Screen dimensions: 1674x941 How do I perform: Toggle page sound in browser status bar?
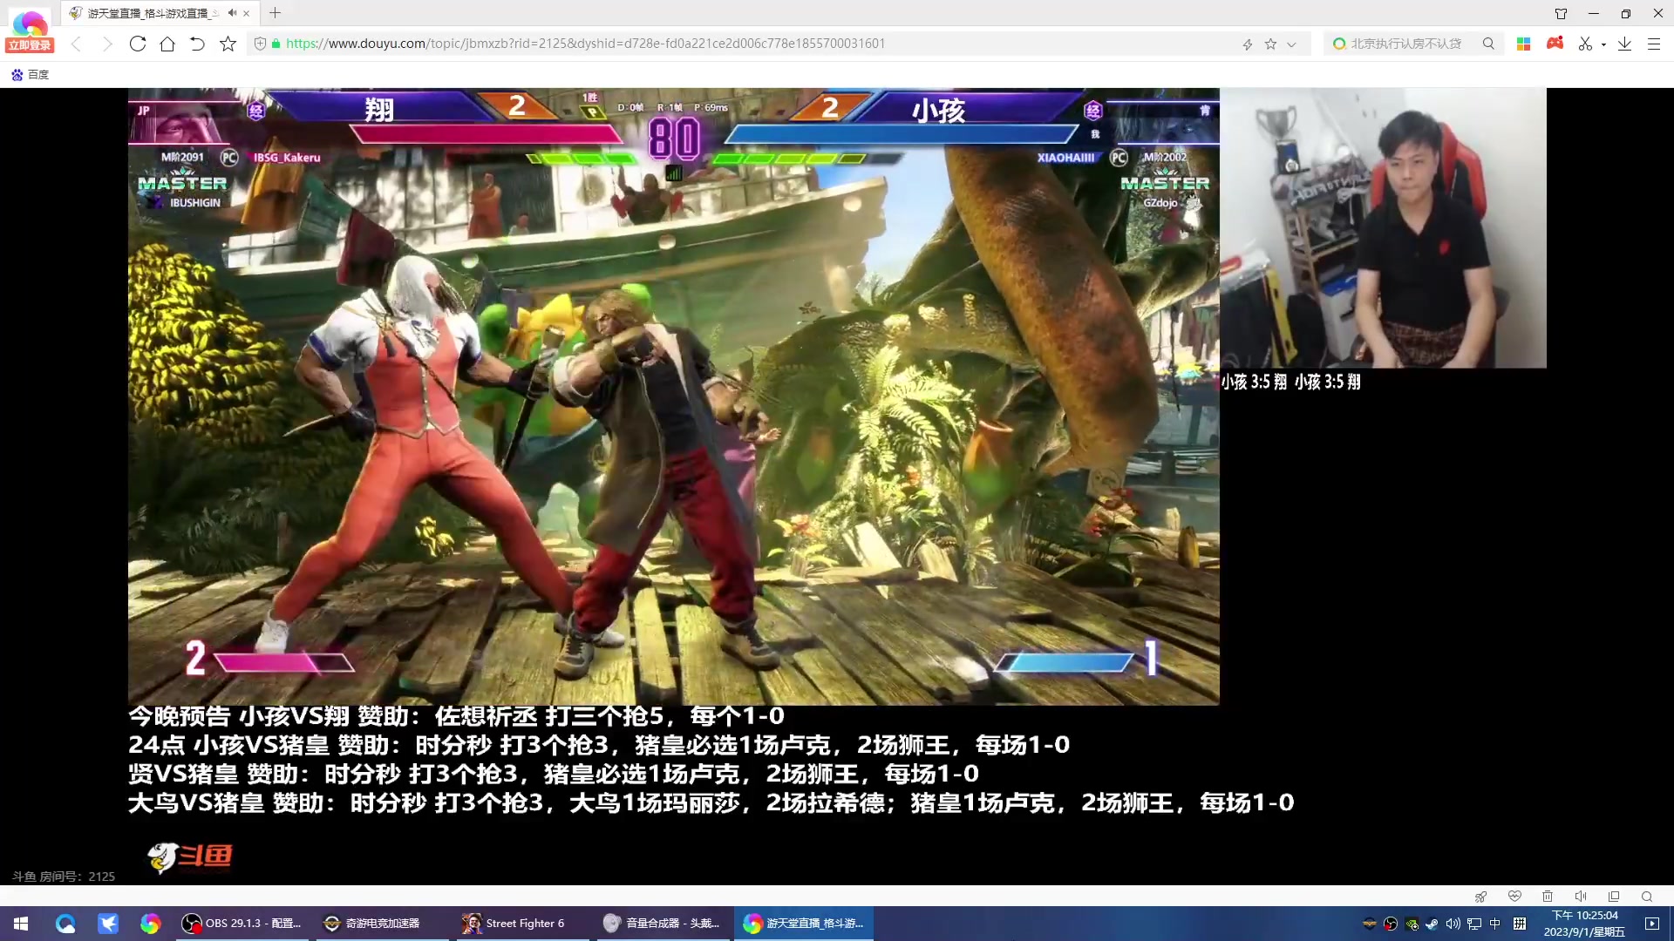(1581, 897)
